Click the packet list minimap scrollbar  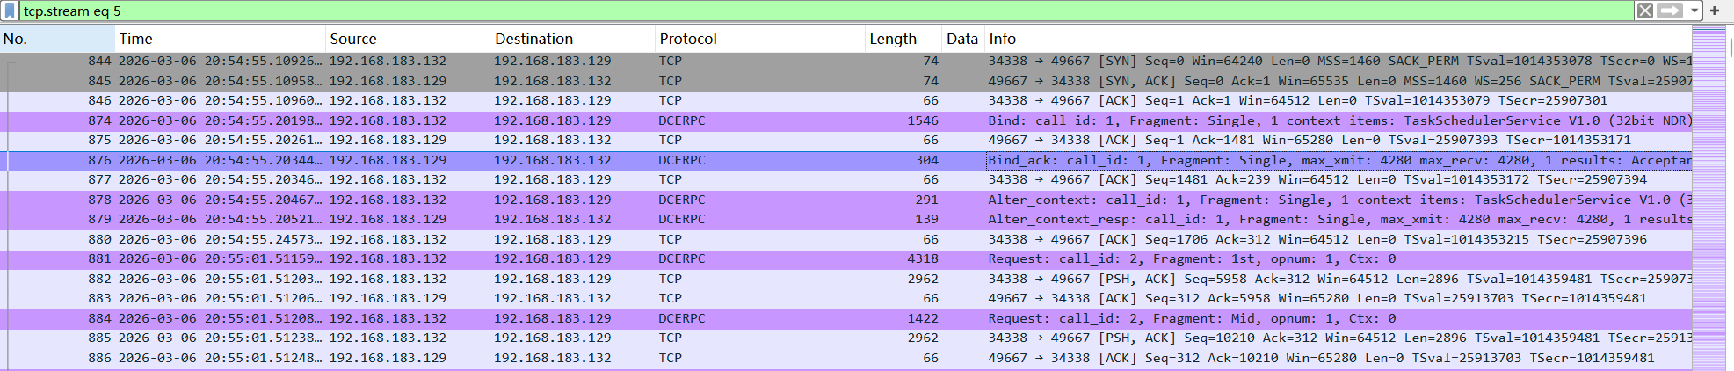pos(1709,198)
